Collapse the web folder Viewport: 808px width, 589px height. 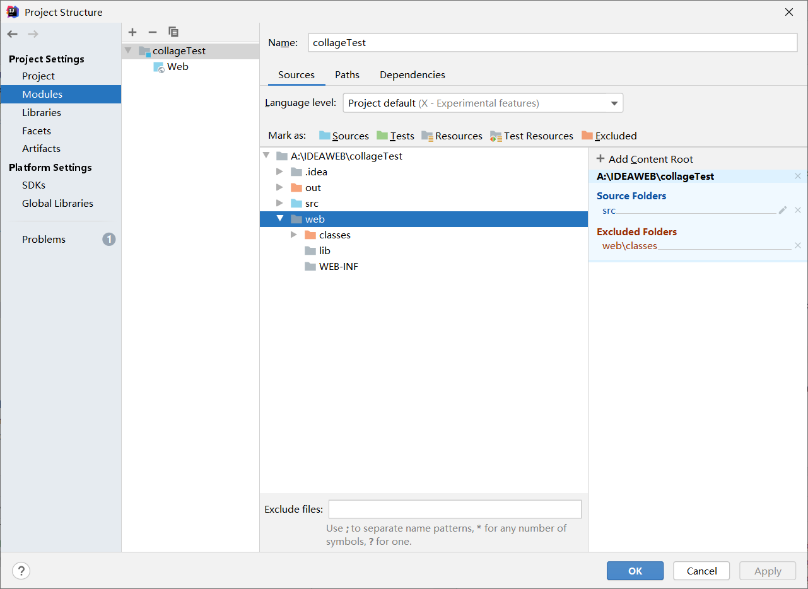[x=280, y=218]
